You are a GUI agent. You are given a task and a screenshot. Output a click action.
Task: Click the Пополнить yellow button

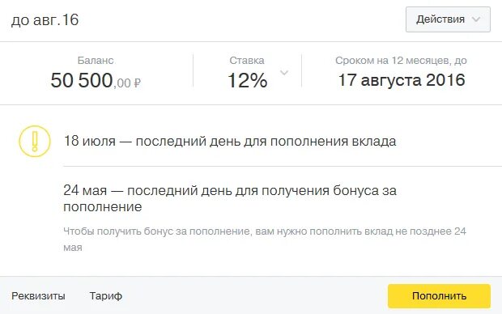pos(439,296)
